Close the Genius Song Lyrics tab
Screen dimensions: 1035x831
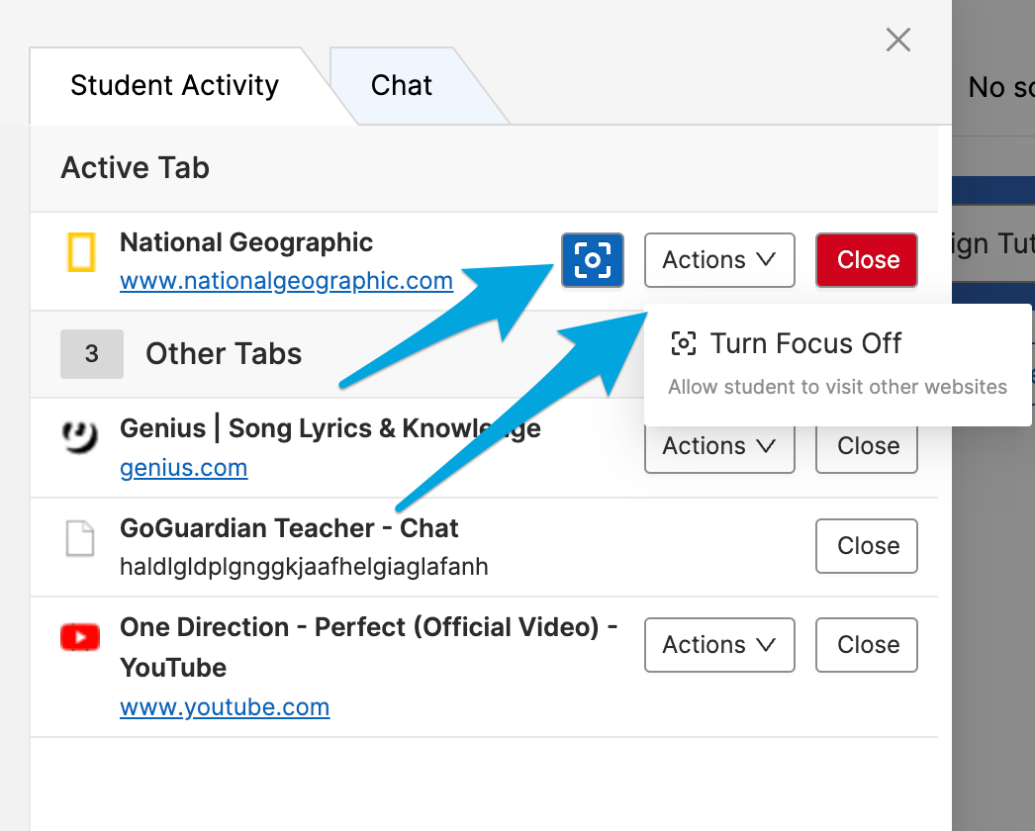[x=867, y=449]
